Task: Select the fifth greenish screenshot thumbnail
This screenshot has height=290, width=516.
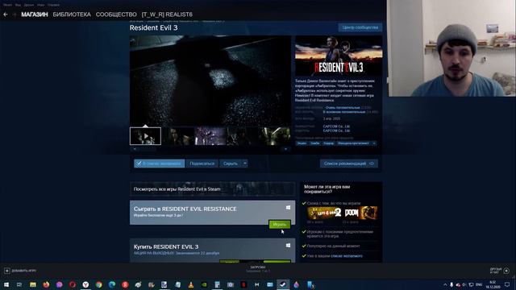Action: 274,136
